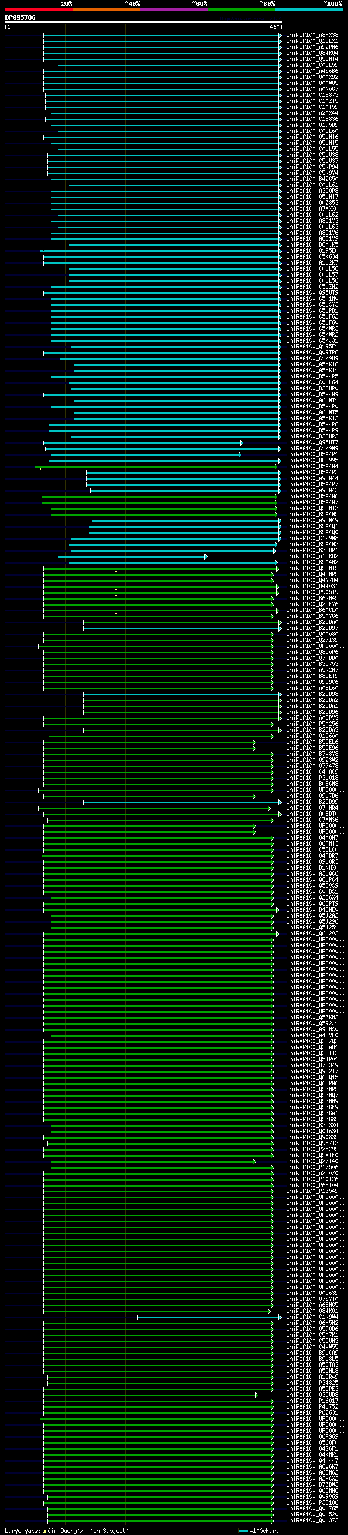Screen dimensions: 348x1535
Task: Select hit label UniRef100_P90519
Action: (312, 592)
